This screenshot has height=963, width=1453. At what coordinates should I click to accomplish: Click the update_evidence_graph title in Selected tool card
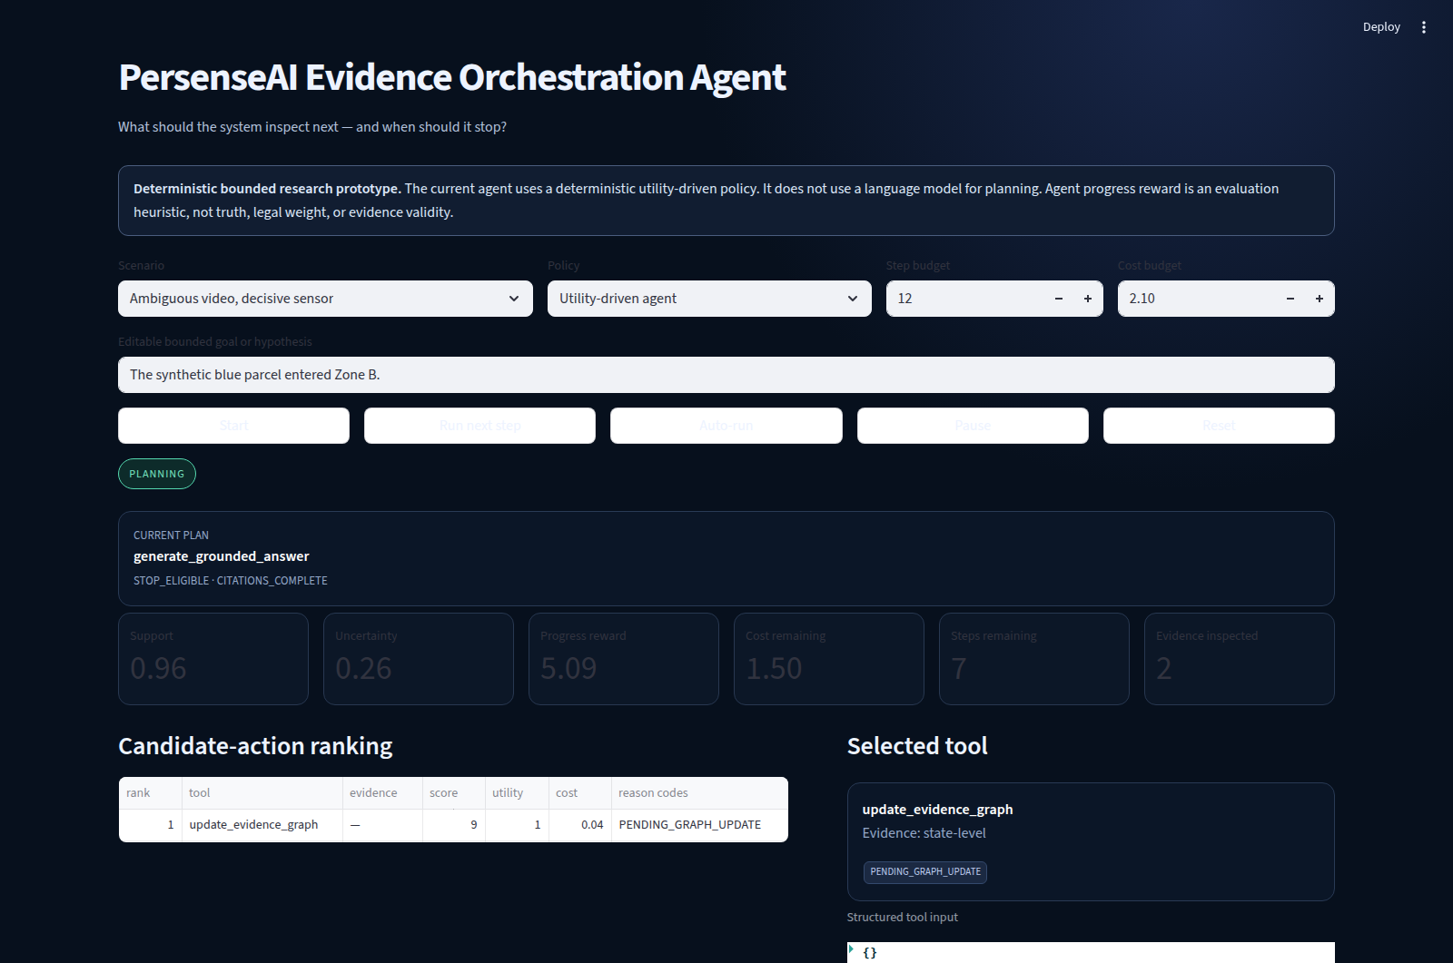point(937,810)
